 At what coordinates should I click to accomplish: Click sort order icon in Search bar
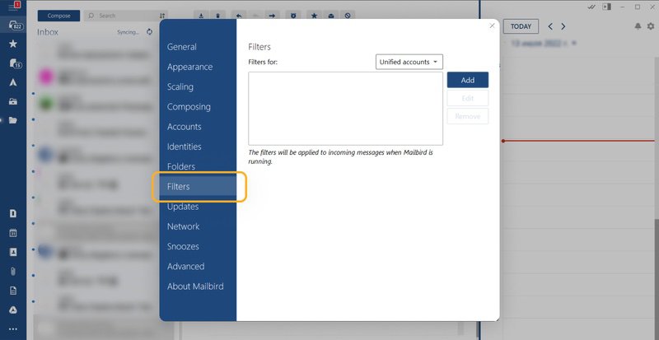click(162, 16)
